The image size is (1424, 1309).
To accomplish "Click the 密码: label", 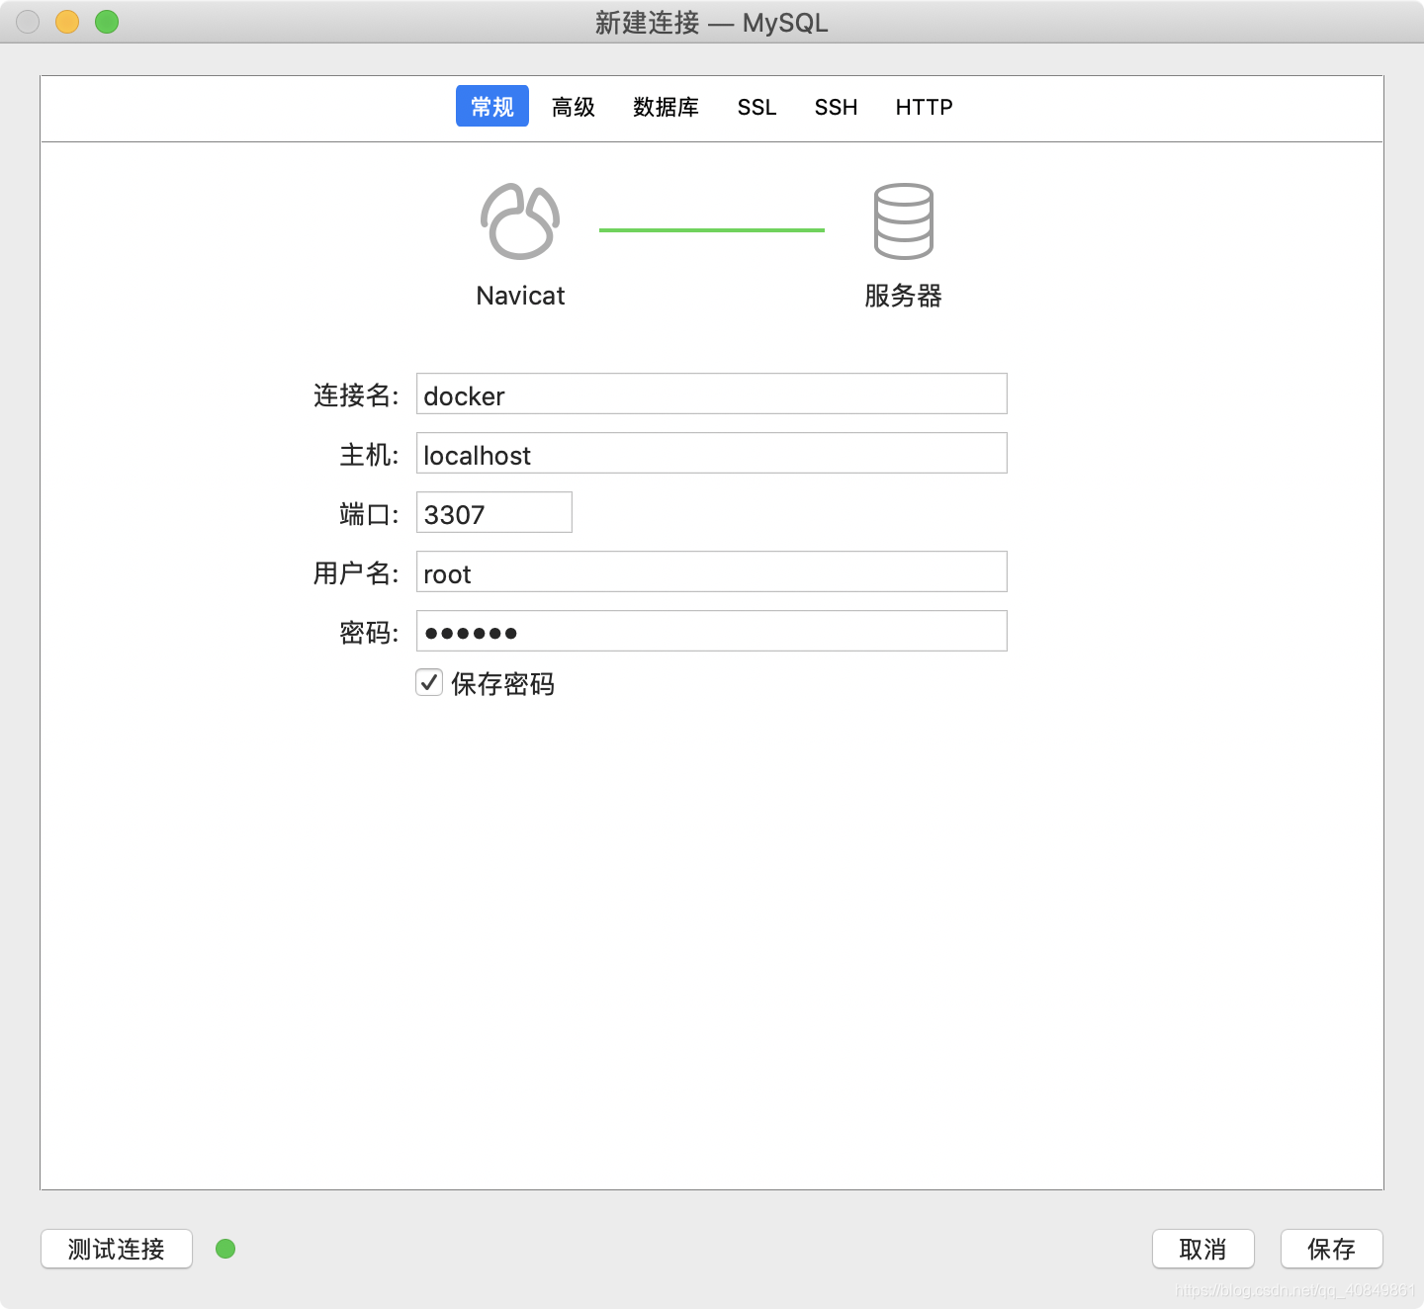I will click(369, 633).
